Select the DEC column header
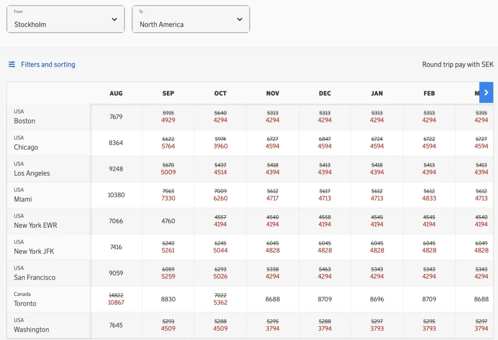The width and height of the screenshot is (498, 340). pyautogui.click(x=324, y=93)
